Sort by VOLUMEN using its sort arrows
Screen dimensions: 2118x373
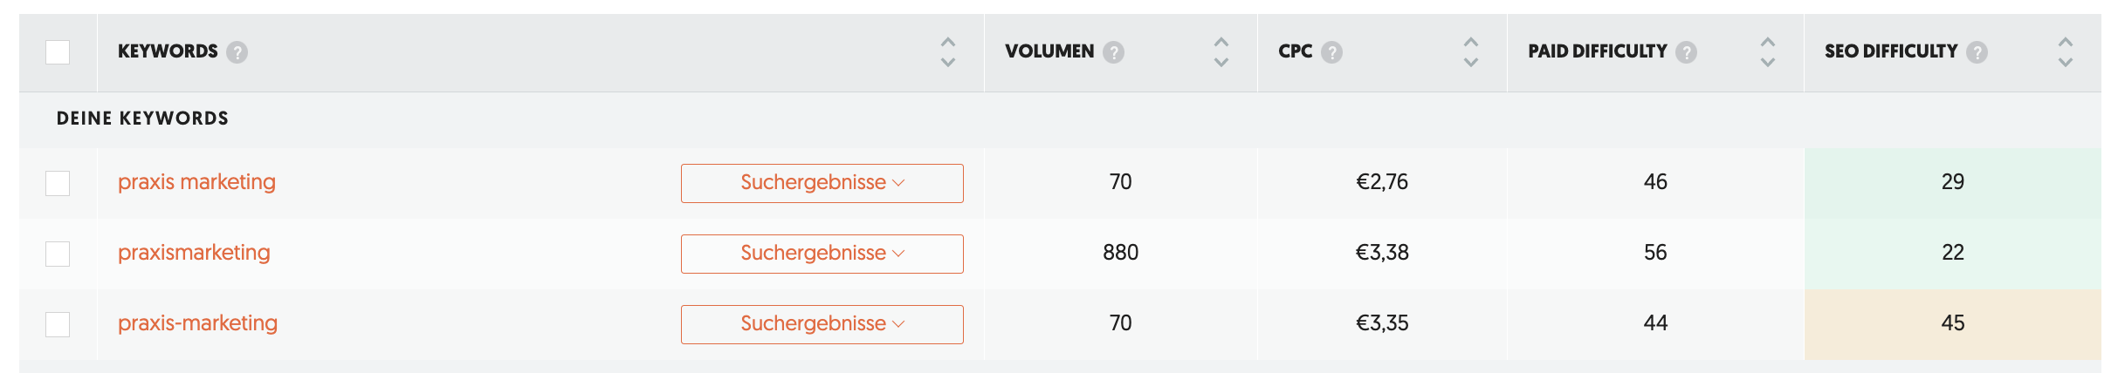1221,52
